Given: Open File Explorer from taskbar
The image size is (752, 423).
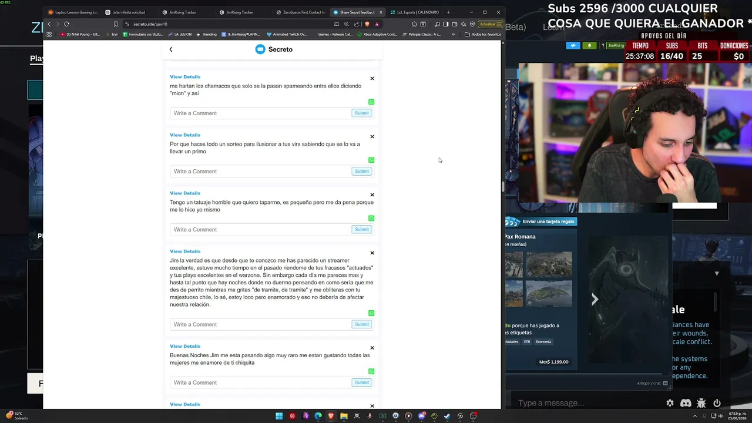Looking at the screenshot, I should pos(344,416).
